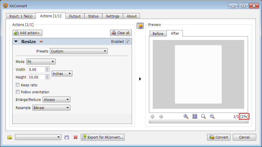Increase Width with the up stepper arrow
The height and width of the screenshot is (147, 262).
[x=47, y=68]
